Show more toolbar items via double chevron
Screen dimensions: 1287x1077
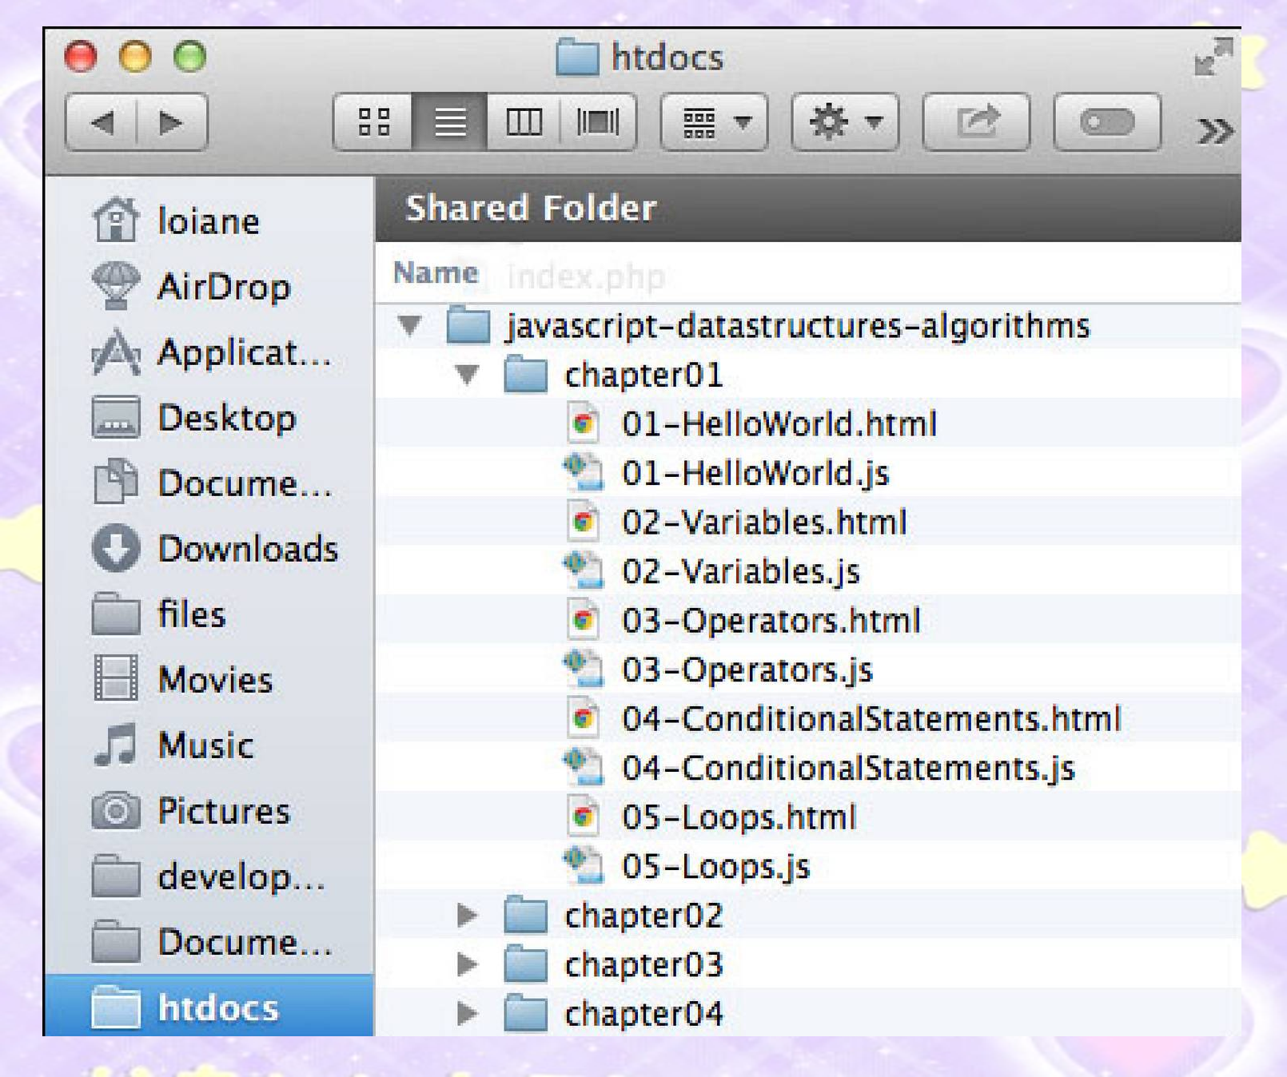[1215, 130]
